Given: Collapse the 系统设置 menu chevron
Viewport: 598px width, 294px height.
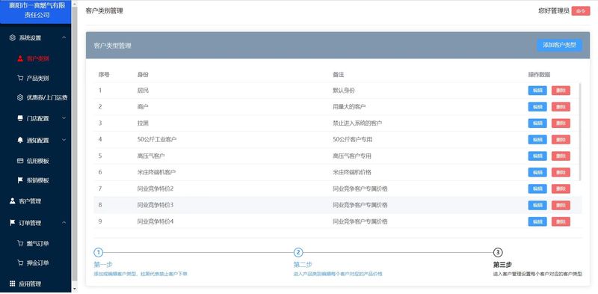Looking at the screenshot, I should click(64, 37).
